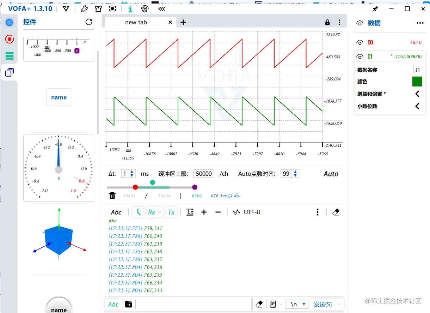Toggle visibility of all data channels
The height and width of the screenshot is (313, 430).
point(360,23)
